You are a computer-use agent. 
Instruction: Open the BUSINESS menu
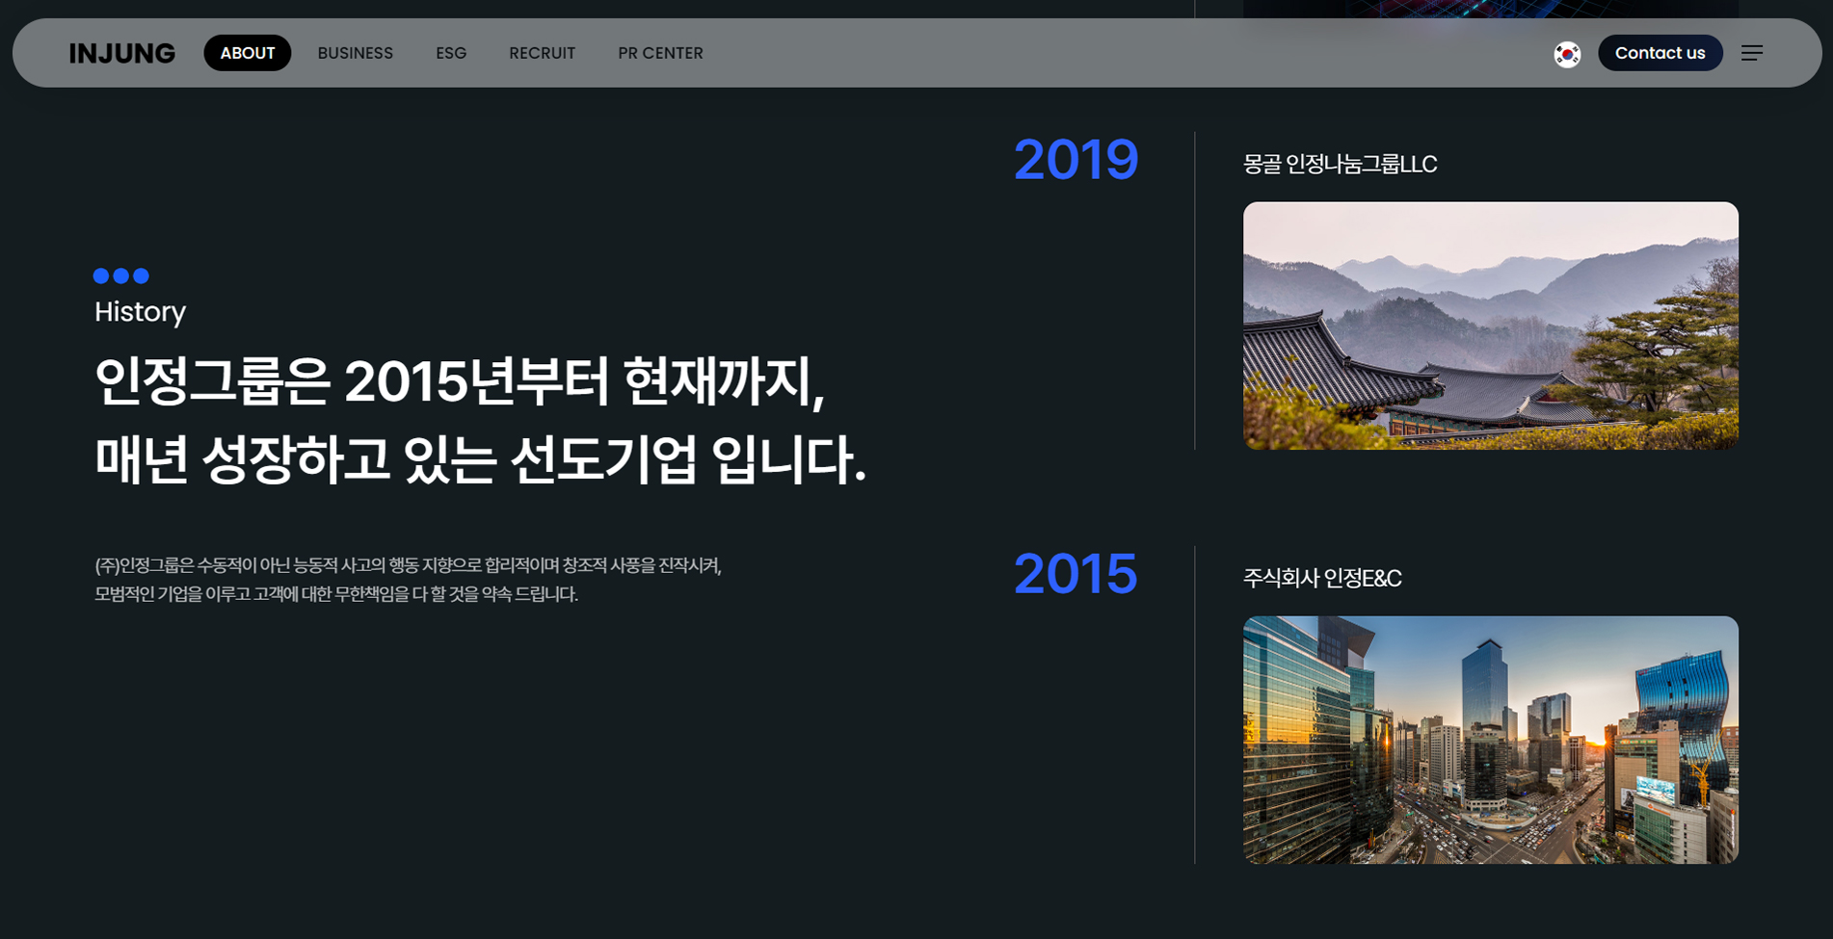click(x=355, y=53)
